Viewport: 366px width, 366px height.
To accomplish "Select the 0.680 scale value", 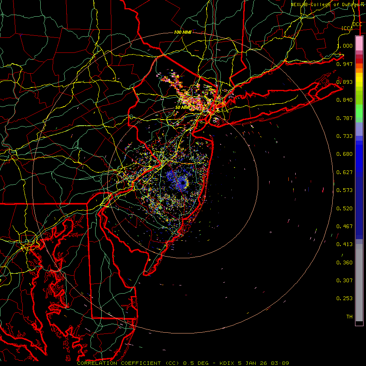I will (x=344, y=154).
